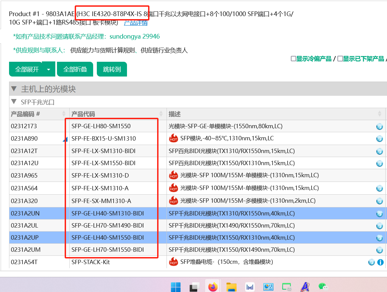This screenshot has width=387, height=292.
Task: Click description SFP百兆BIDI光模块(TX1310/RX1550nm,15km,LC)
Action: click(232, 151)
